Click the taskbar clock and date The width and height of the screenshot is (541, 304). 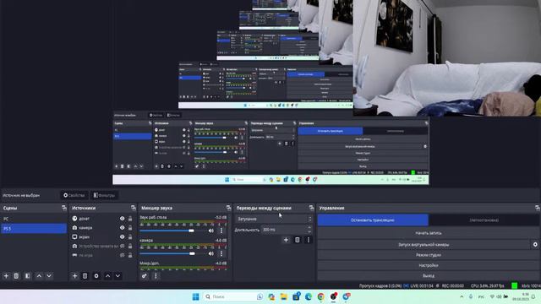point(521,296)
